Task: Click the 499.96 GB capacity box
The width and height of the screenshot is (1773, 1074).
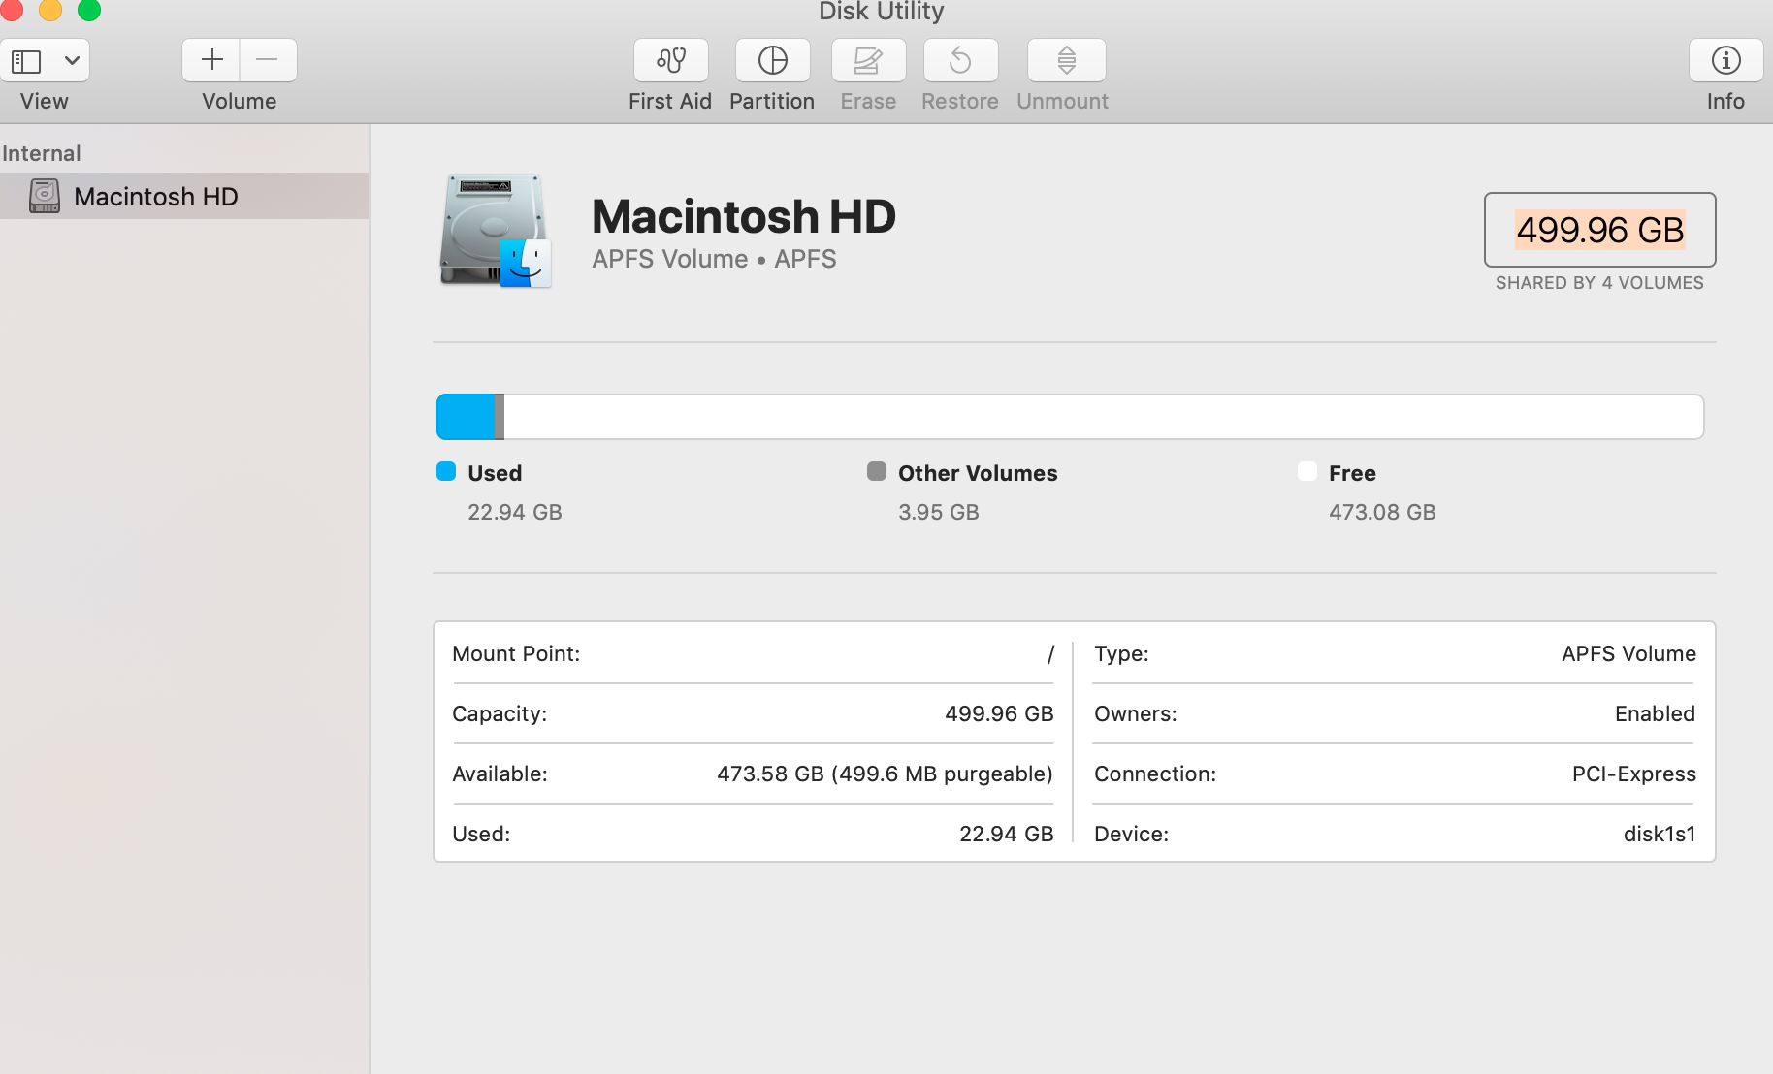Action: 1600,230
